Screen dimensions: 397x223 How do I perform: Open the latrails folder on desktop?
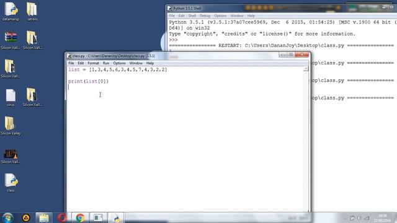coord(32,11)
